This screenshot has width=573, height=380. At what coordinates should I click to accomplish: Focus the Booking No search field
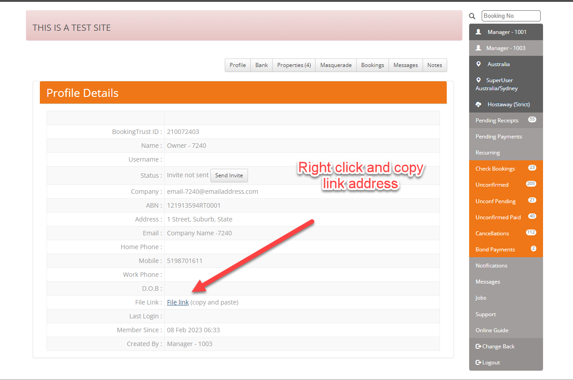511,16
